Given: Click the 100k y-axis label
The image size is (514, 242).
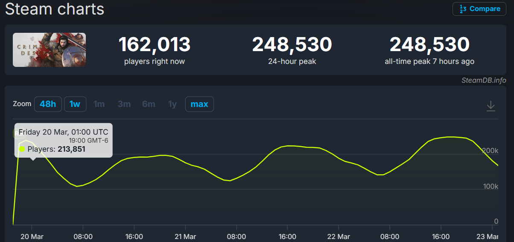Looking at the screenshot, I should click(x=490, y=187).
